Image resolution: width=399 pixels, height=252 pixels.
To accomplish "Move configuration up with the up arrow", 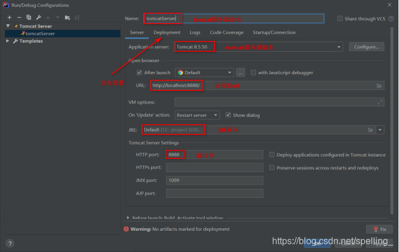I will pyautogui.click(x=48, y=17).
